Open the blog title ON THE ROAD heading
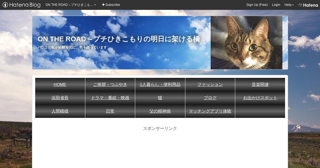 pyautogui.click(x=119, y=39)
